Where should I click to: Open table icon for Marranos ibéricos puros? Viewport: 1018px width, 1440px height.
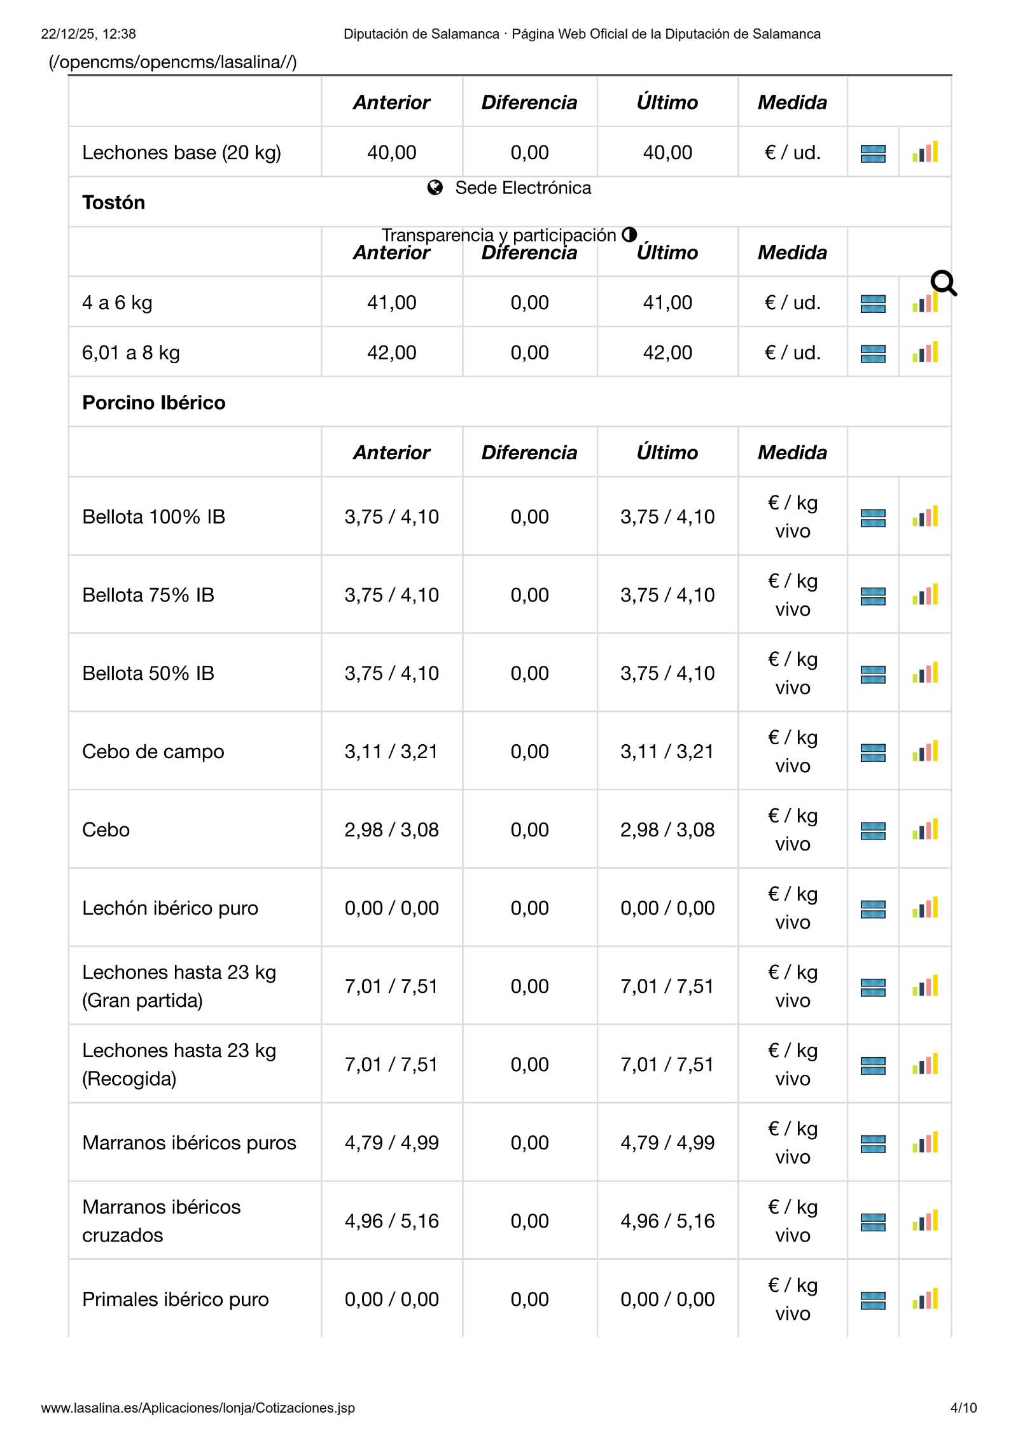pyautogui.click(x=873, y=1144)
